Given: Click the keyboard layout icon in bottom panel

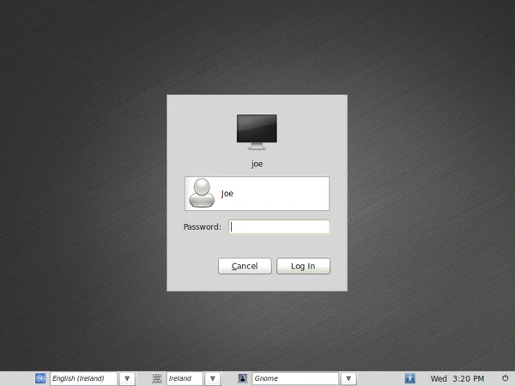Looking at the screenshot, I should (157, 378).
